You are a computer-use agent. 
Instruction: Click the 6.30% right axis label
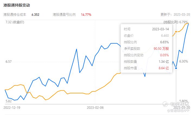point(184,61)
